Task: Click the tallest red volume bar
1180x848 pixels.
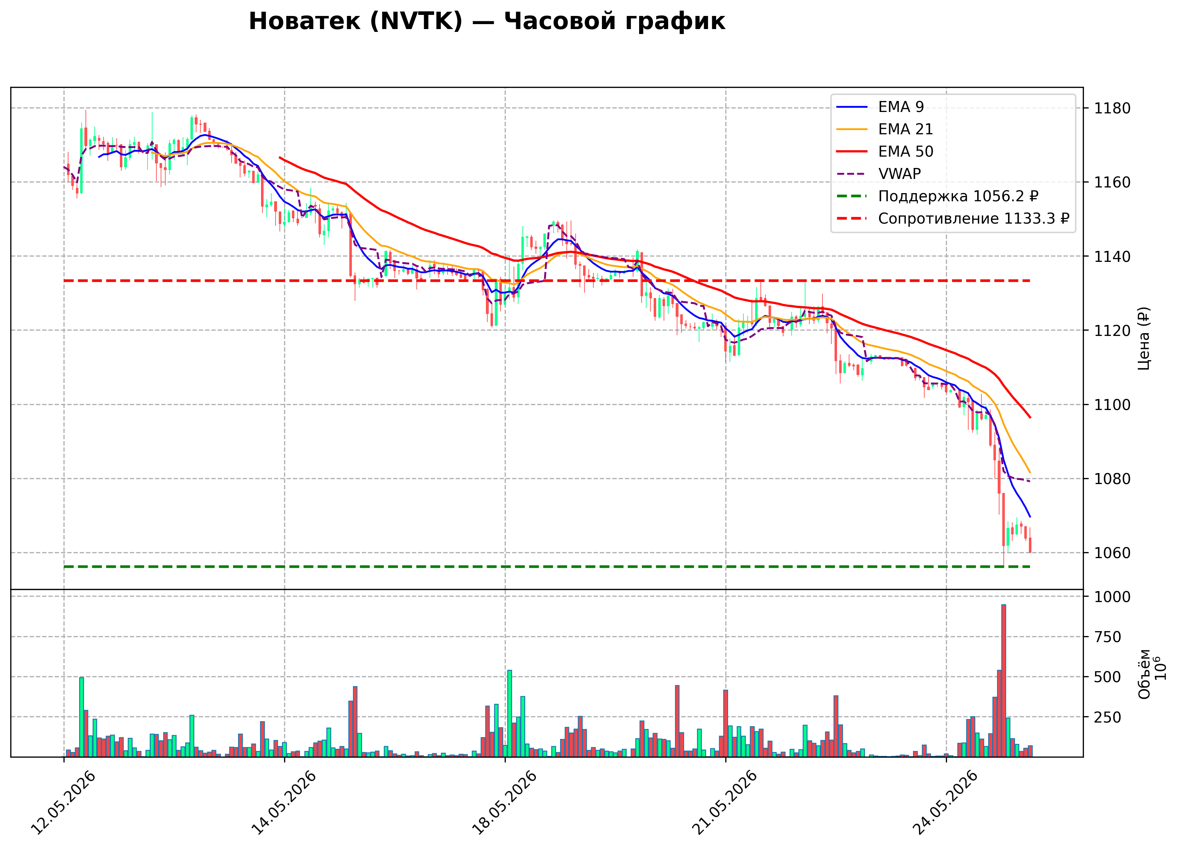Action: [1004, 681]
